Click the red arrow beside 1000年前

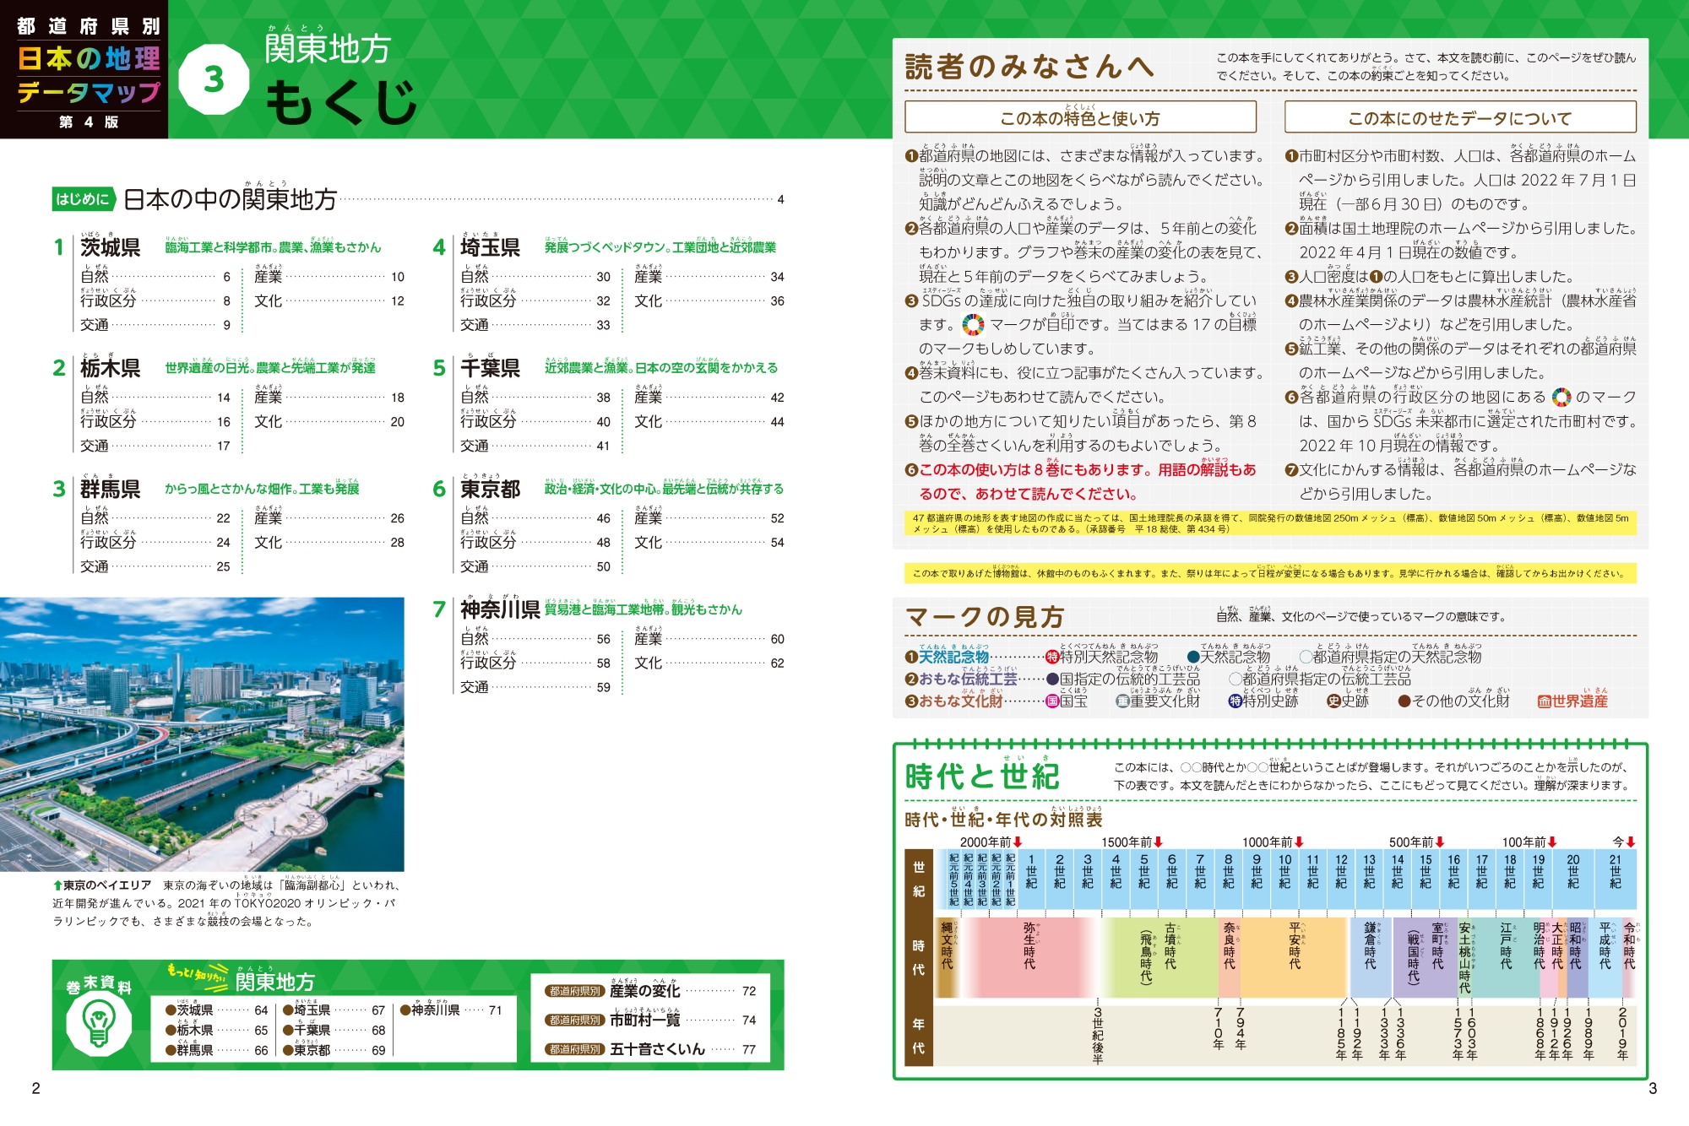coord(1299,842)
